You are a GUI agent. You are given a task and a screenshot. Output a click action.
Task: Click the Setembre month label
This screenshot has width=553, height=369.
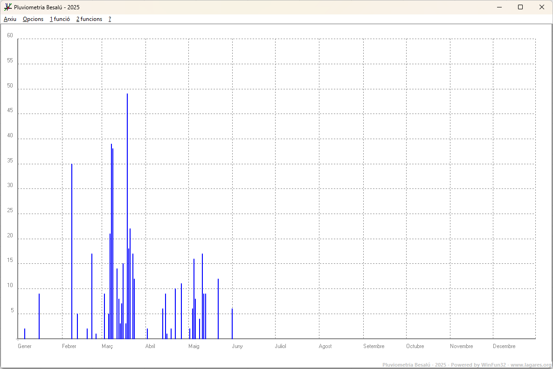(374, 346)
